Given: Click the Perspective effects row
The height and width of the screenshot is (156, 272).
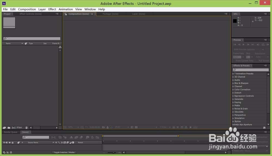Looking at the screenshot, I should 249,115.
